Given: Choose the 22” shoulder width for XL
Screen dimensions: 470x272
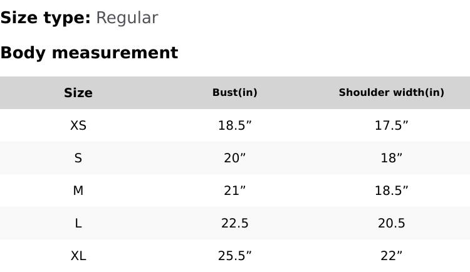Looking at the screenshot, I should (x=392, y=256).
